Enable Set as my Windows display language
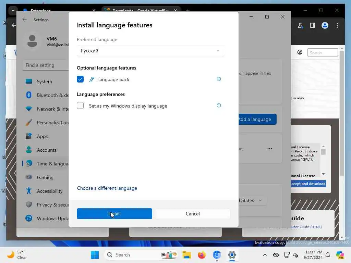Viewport: 351px width, 263px height. pyautogui.click(x=80, y=105)
